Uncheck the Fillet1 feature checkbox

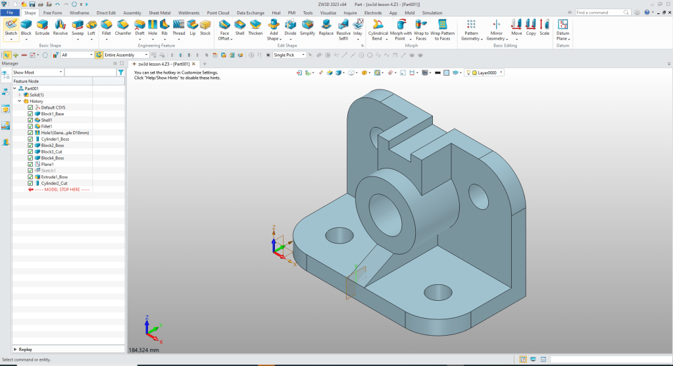click(x=30, y=126)
